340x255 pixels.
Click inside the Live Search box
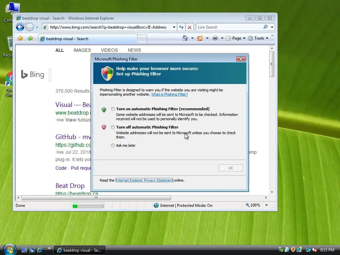(229, 27)
